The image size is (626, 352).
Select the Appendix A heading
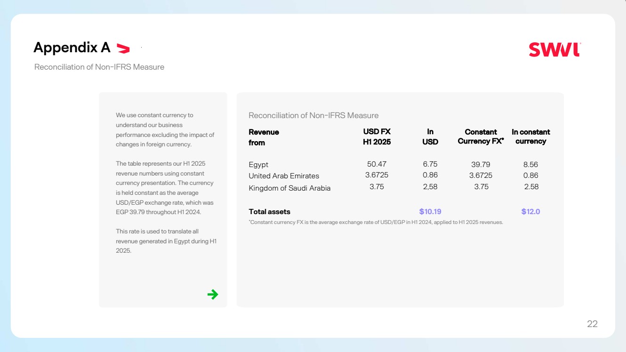coord(72,48)
